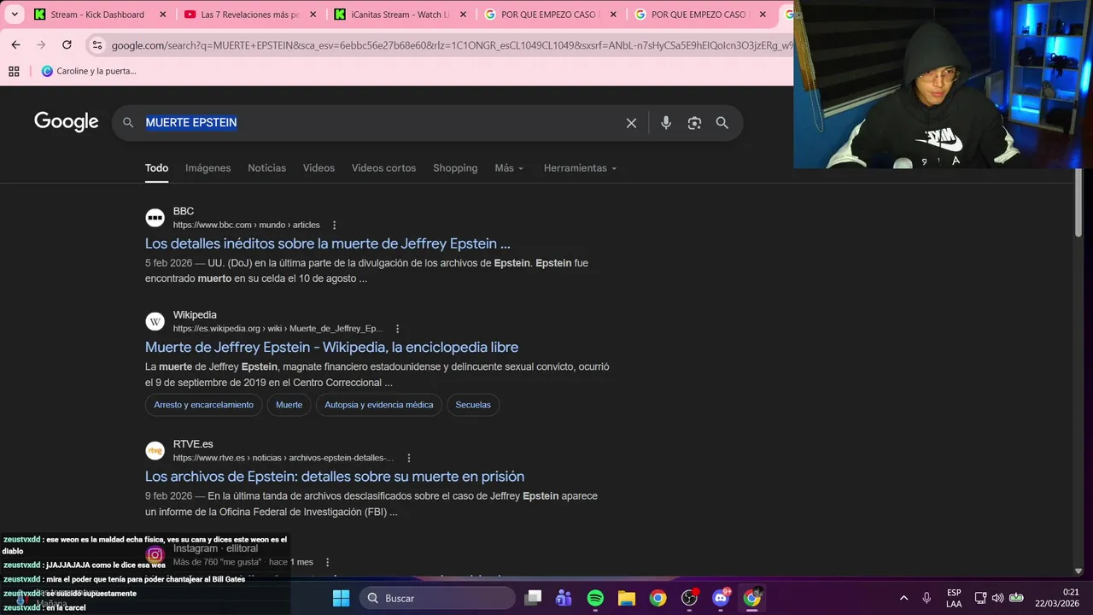Viewport: 1093px width, 615px height.
Task: Open RTVE result options three-dot menu
Action: 409,458
